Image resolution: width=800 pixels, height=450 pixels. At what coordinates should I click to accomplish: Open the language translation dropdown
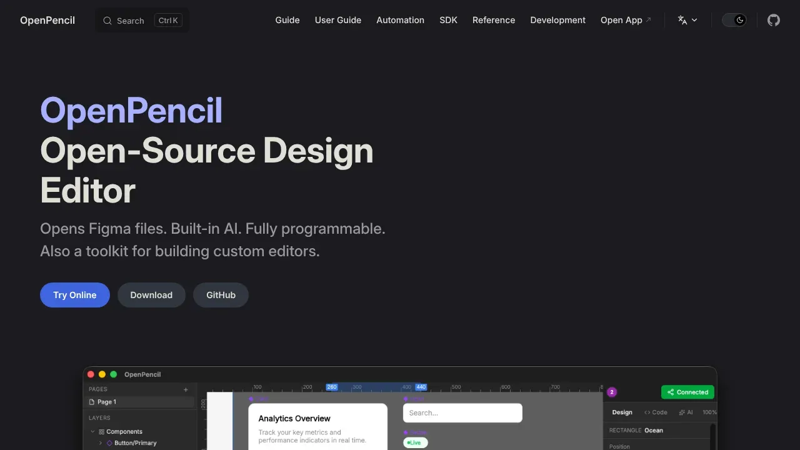[687, 20]
